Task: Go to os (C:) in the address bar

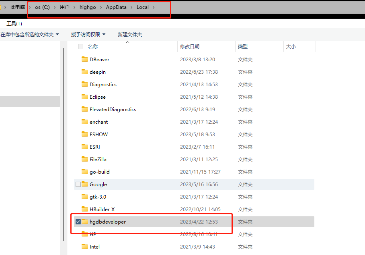Action: pos(42,7)
